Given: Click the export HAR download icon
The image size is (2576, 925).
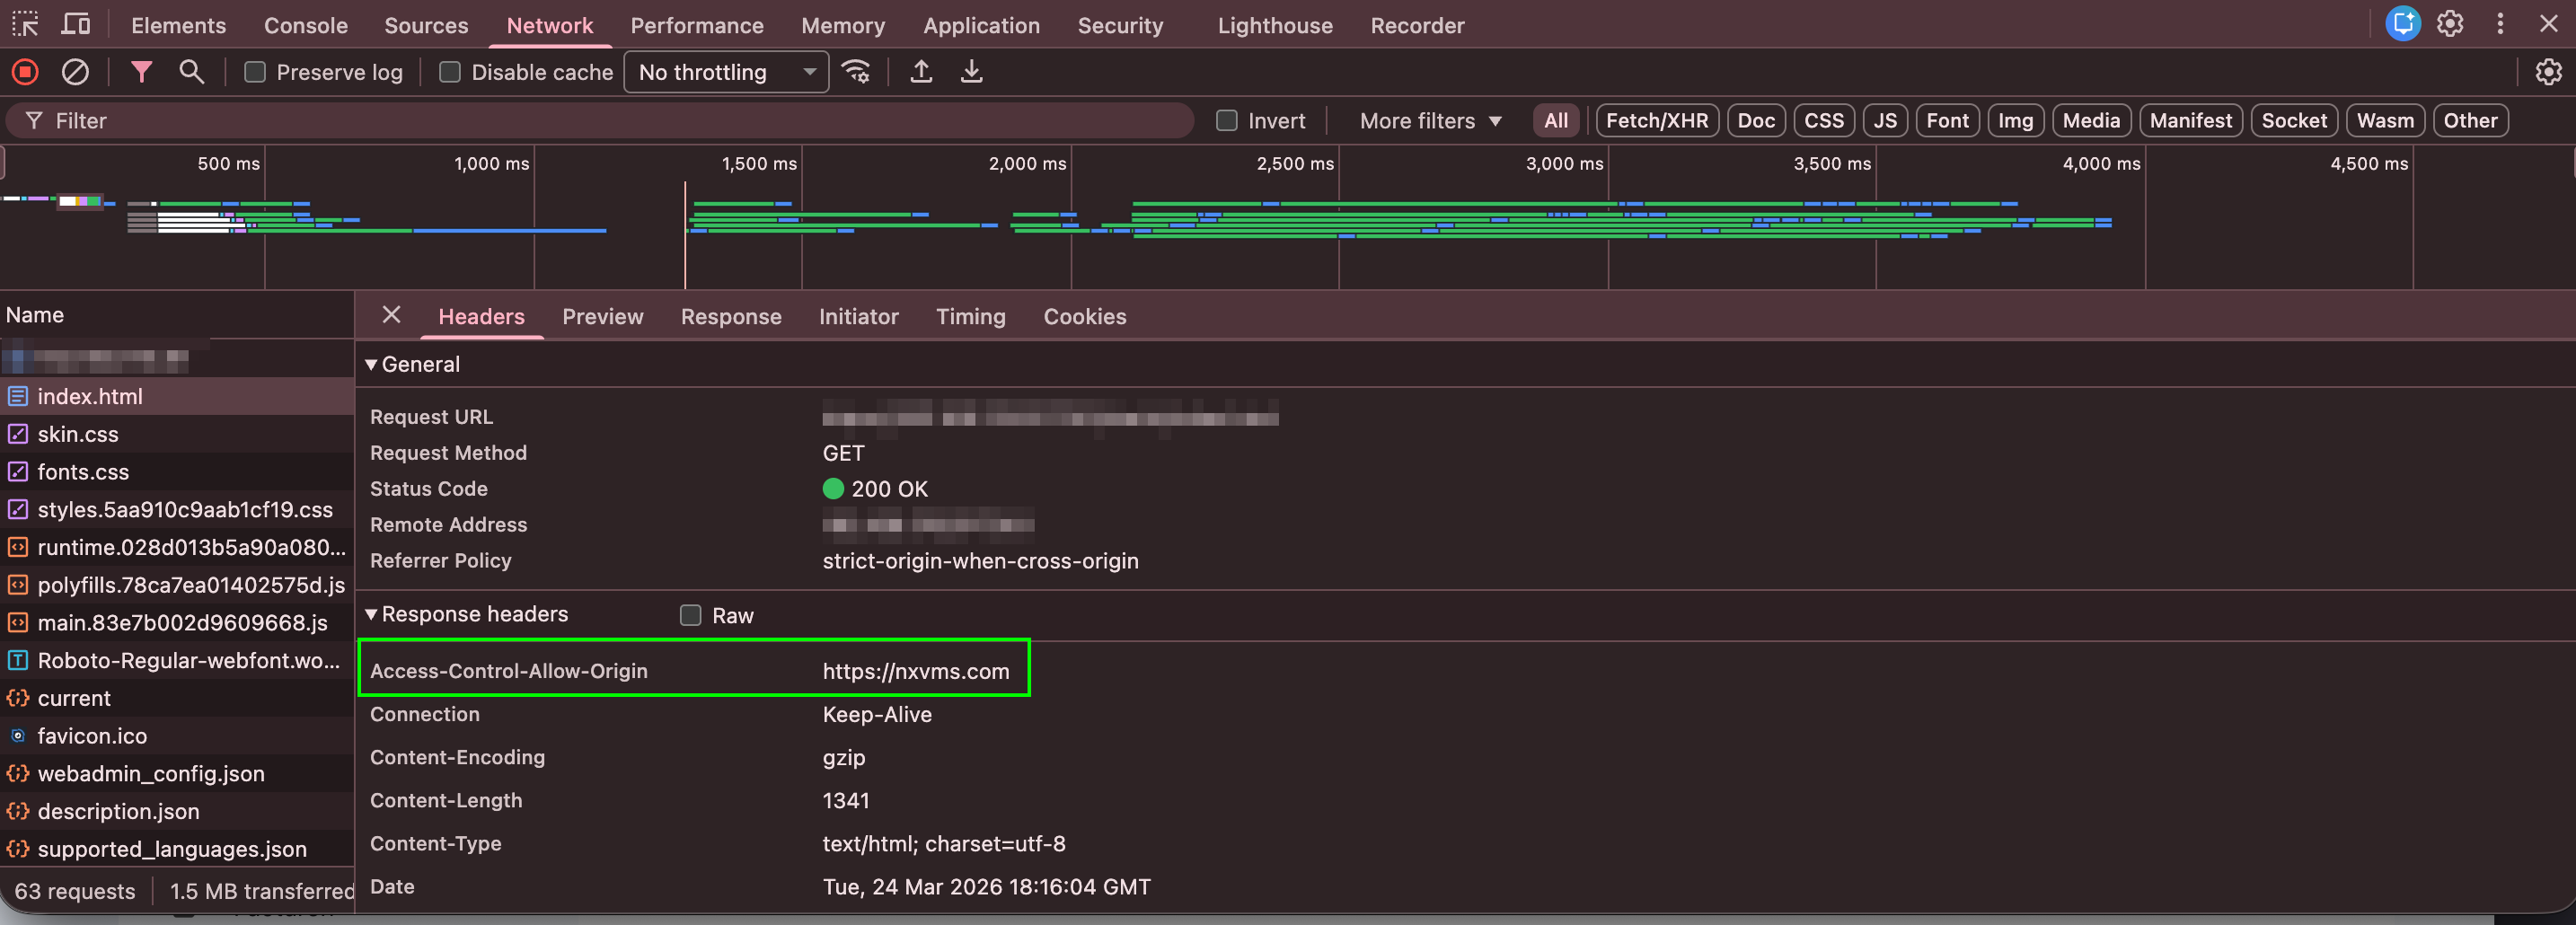Looking at the screenshot, I should tap(971, 72).
